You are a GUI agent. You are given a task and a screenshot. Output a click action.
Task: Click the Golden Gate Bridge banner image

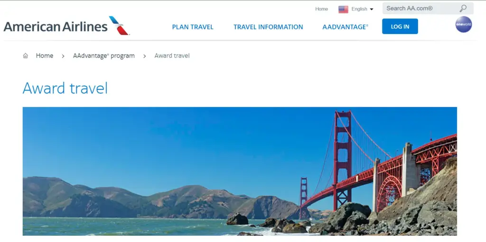(240, 171)
